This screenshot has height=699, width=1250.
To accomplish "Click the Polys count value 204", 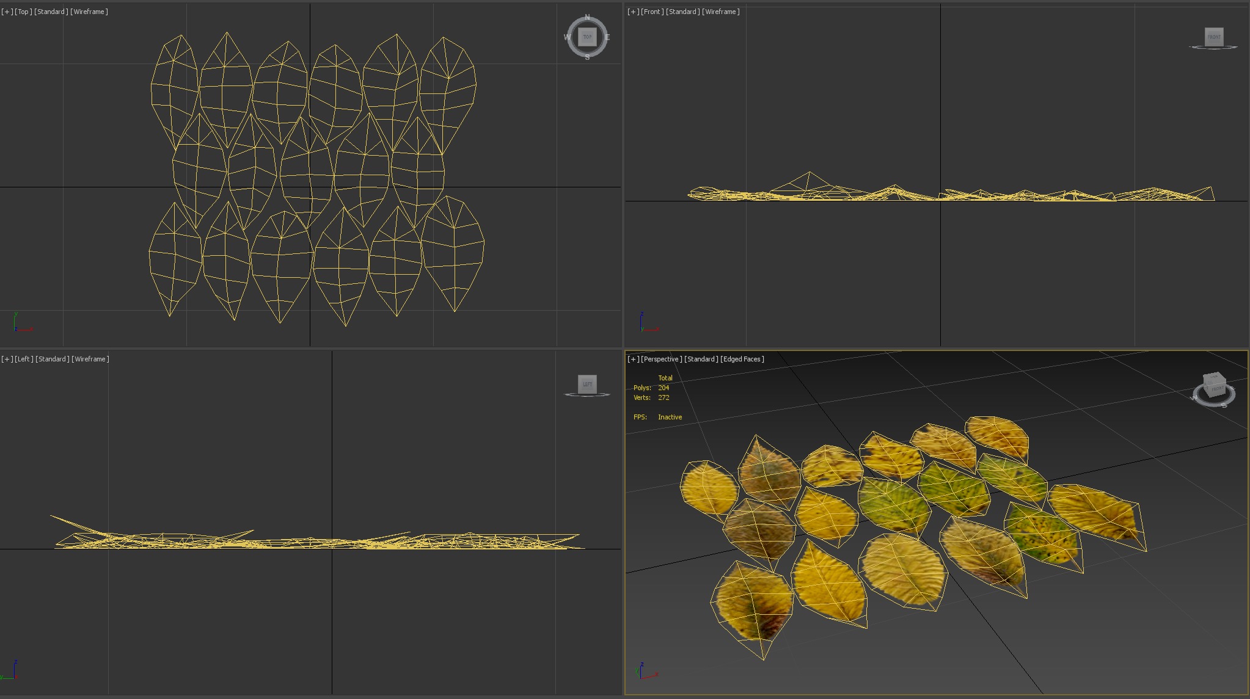I will (663, 388).
